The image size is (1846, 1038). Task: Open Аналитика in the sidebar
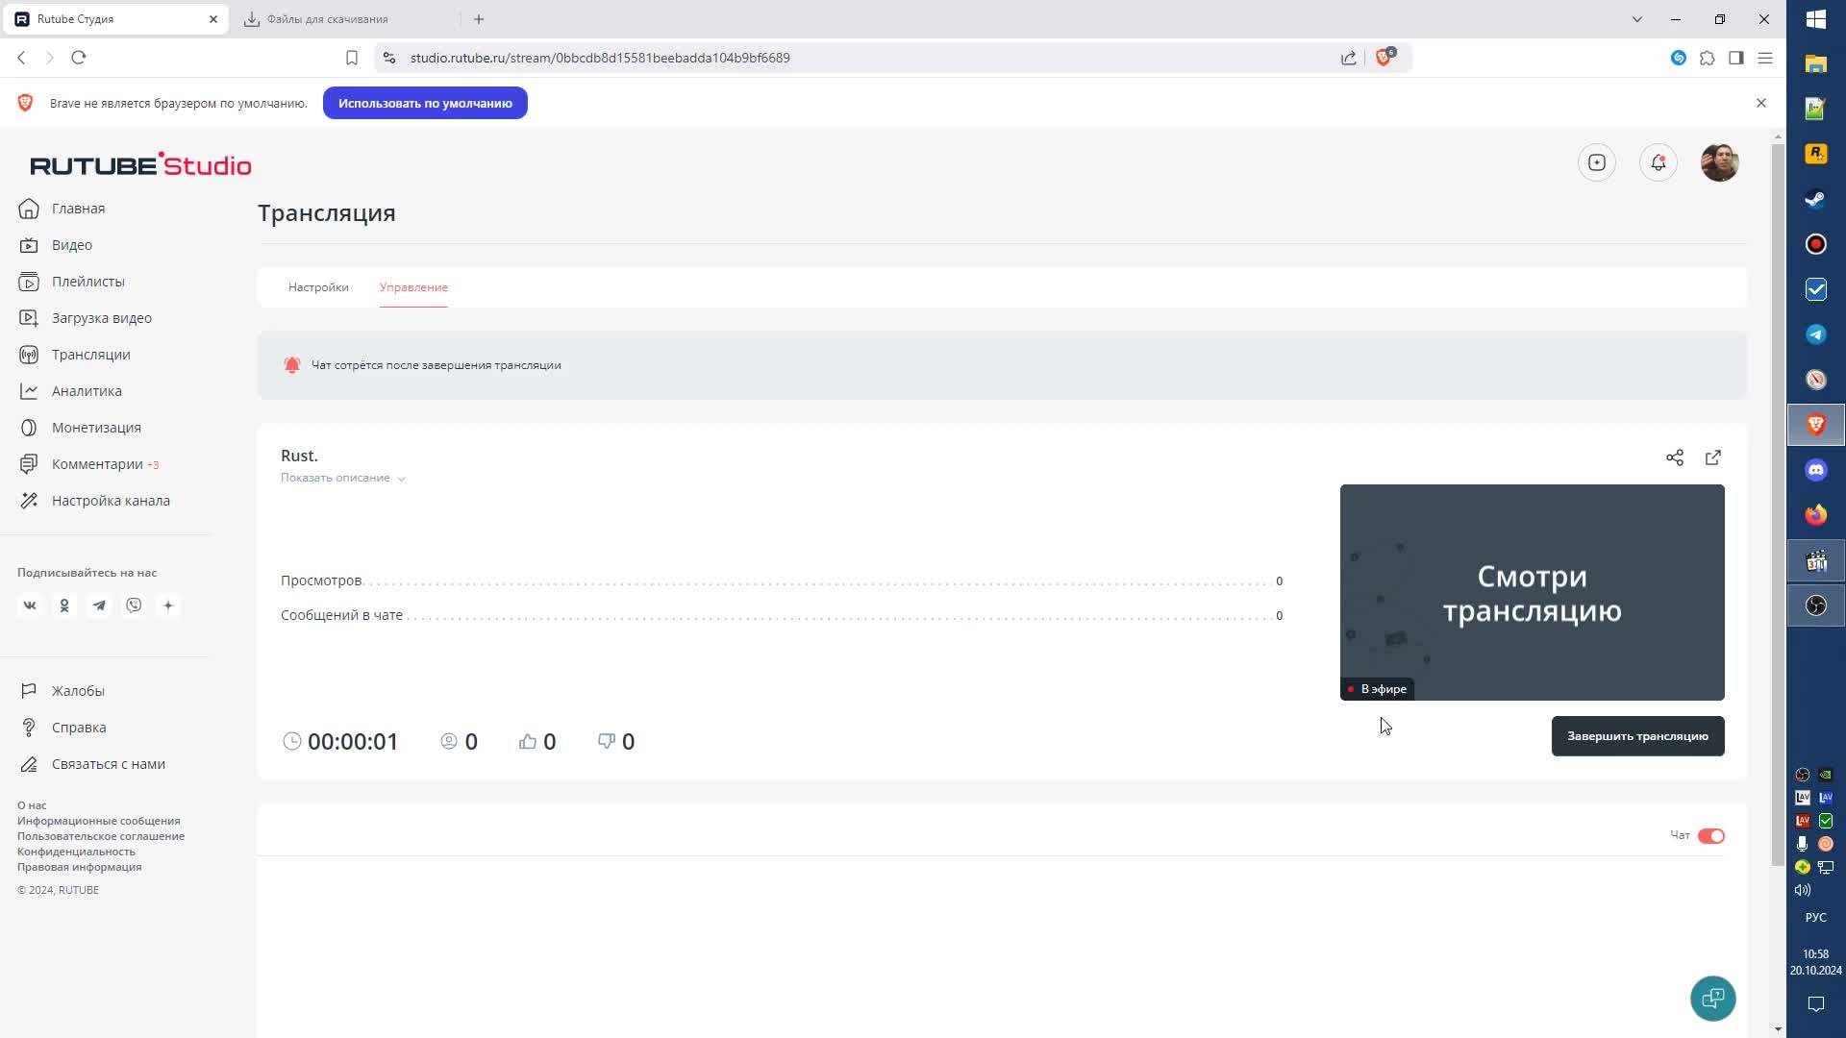[87, 391]
